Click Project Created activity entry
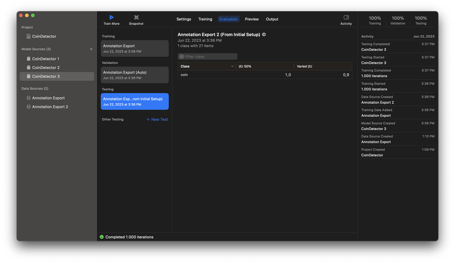Screen dimensions: 455x263 point(398,152)
